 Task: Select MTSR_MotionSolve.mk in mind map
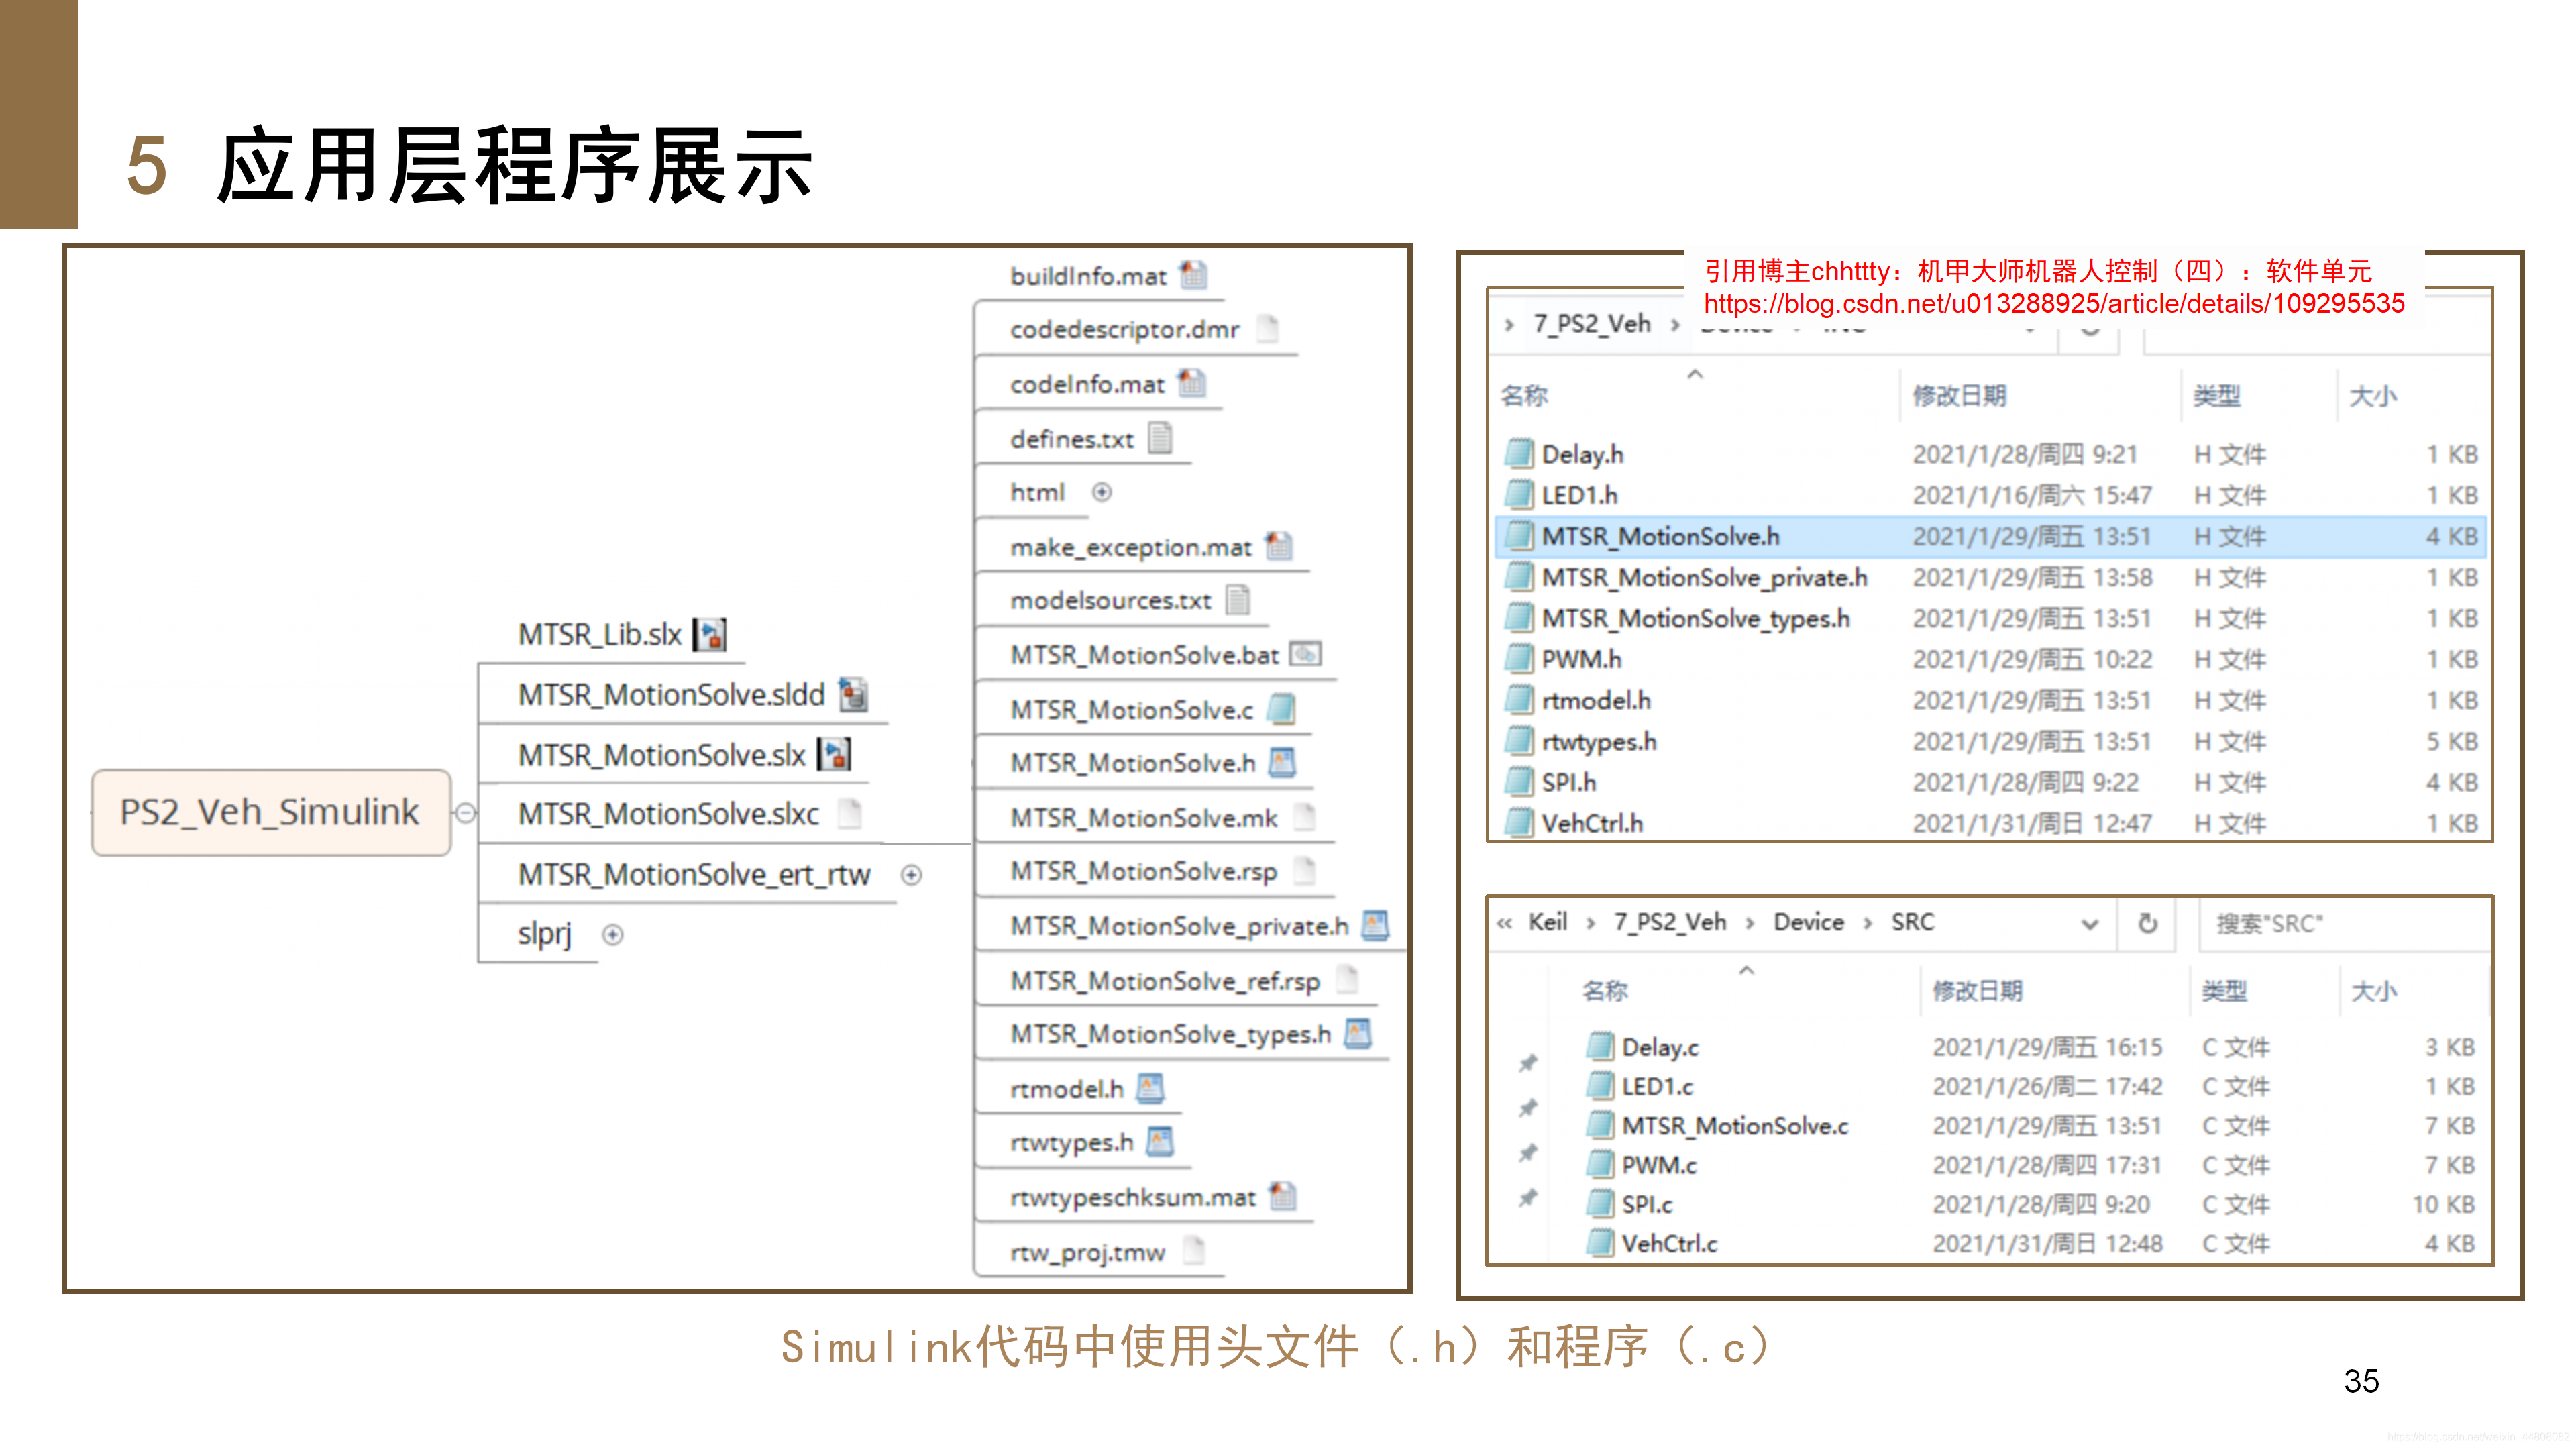coord(1143,818)
